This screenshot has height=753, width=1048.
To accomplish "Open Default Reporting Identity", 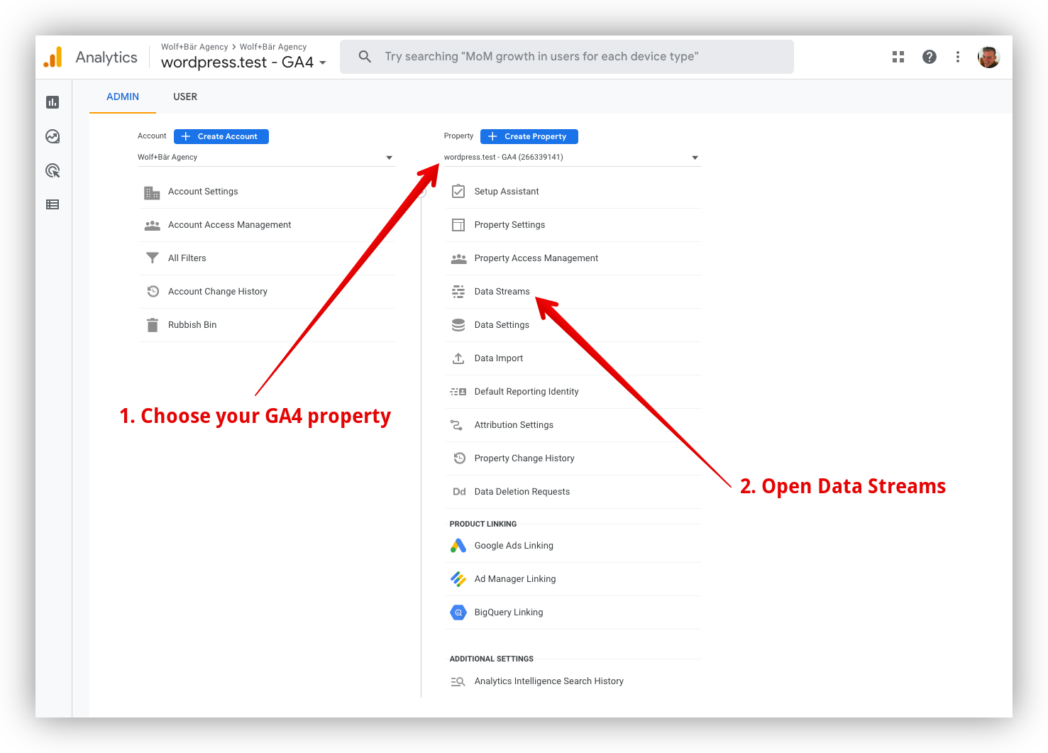I will (x=573, y=392).
